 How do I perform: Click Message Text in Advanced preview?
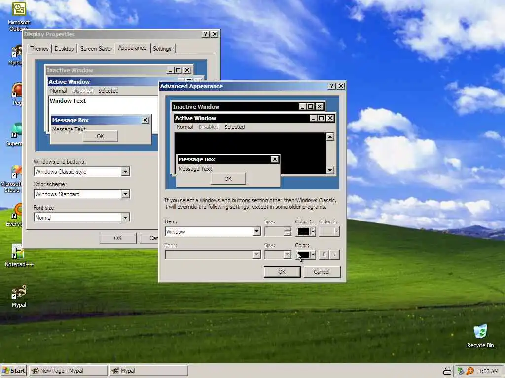pyautogui.click(x=195, y=169)
